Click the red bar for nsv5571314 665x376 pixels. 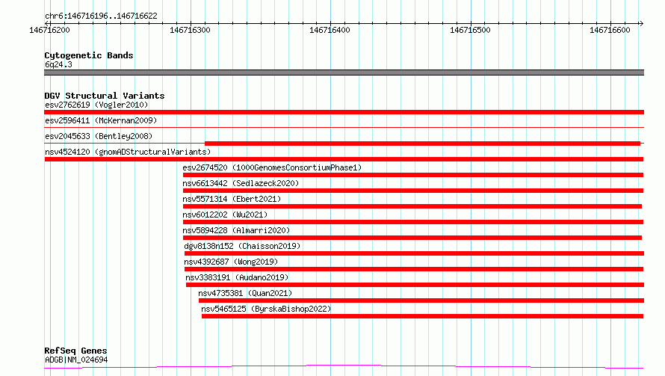412,206
